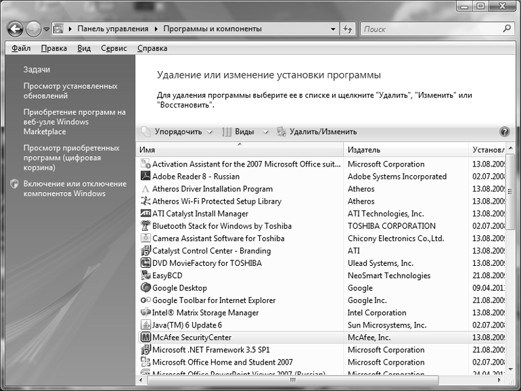Open the Сервис menu
Viewport: 521px width, 391px height.
click(114, 49)
